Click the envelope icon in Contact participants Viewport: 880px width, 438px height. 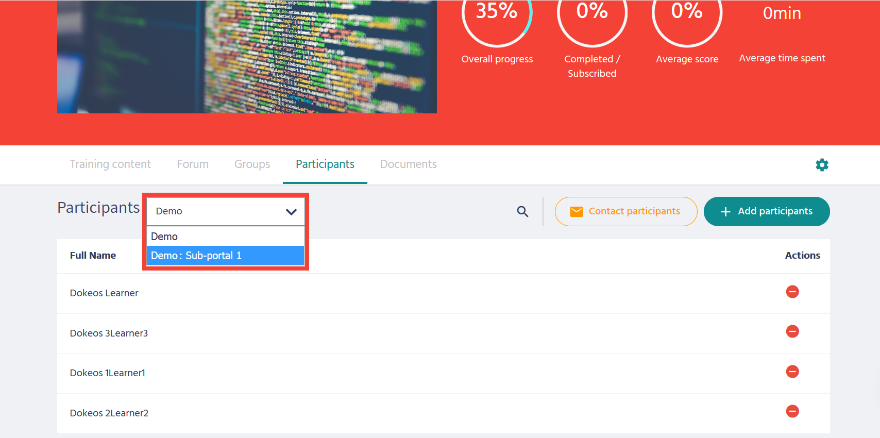click(x=577, y=212)
